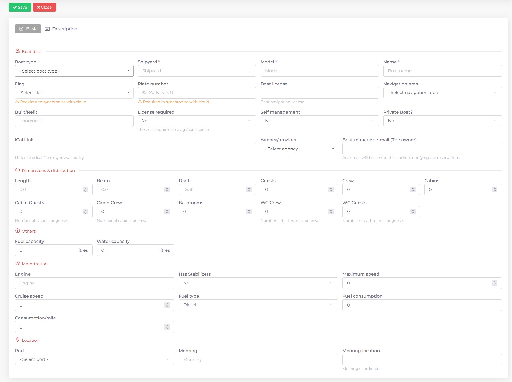Open the Description tab

[61, 29]
